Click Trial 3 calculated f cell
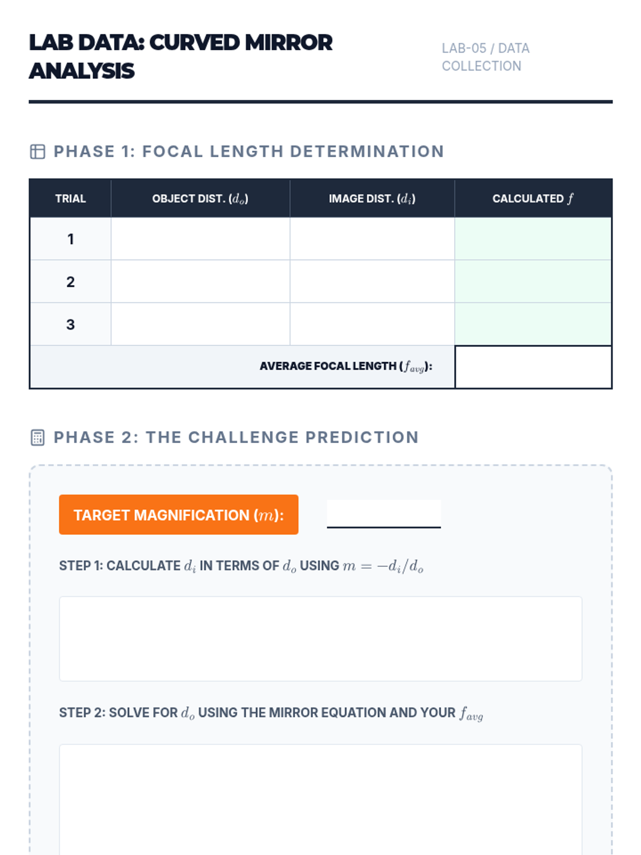Image resolution: width=641 pixels, height=855 pixels. click(533, 324)
